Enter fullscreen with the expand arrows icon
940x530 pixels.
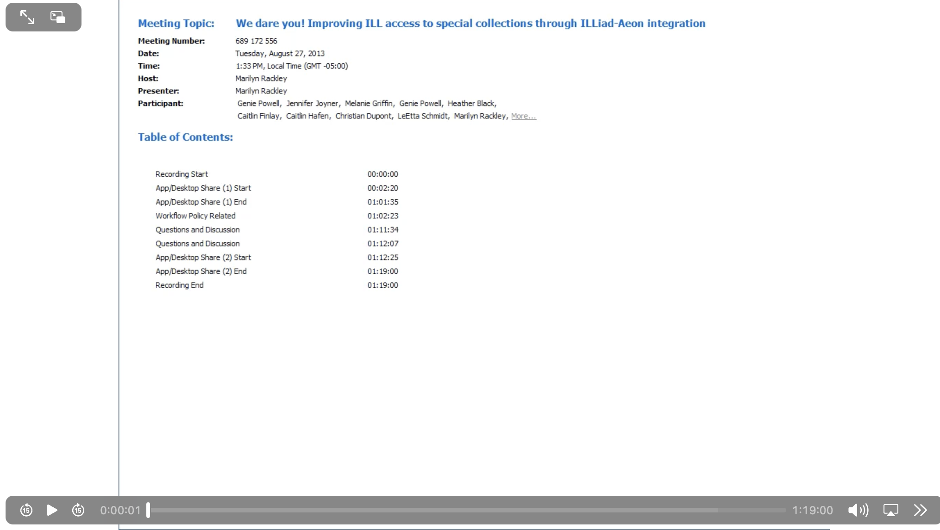[x=27, y=18]
